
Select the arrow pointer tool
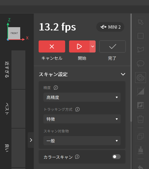(141, 22)
